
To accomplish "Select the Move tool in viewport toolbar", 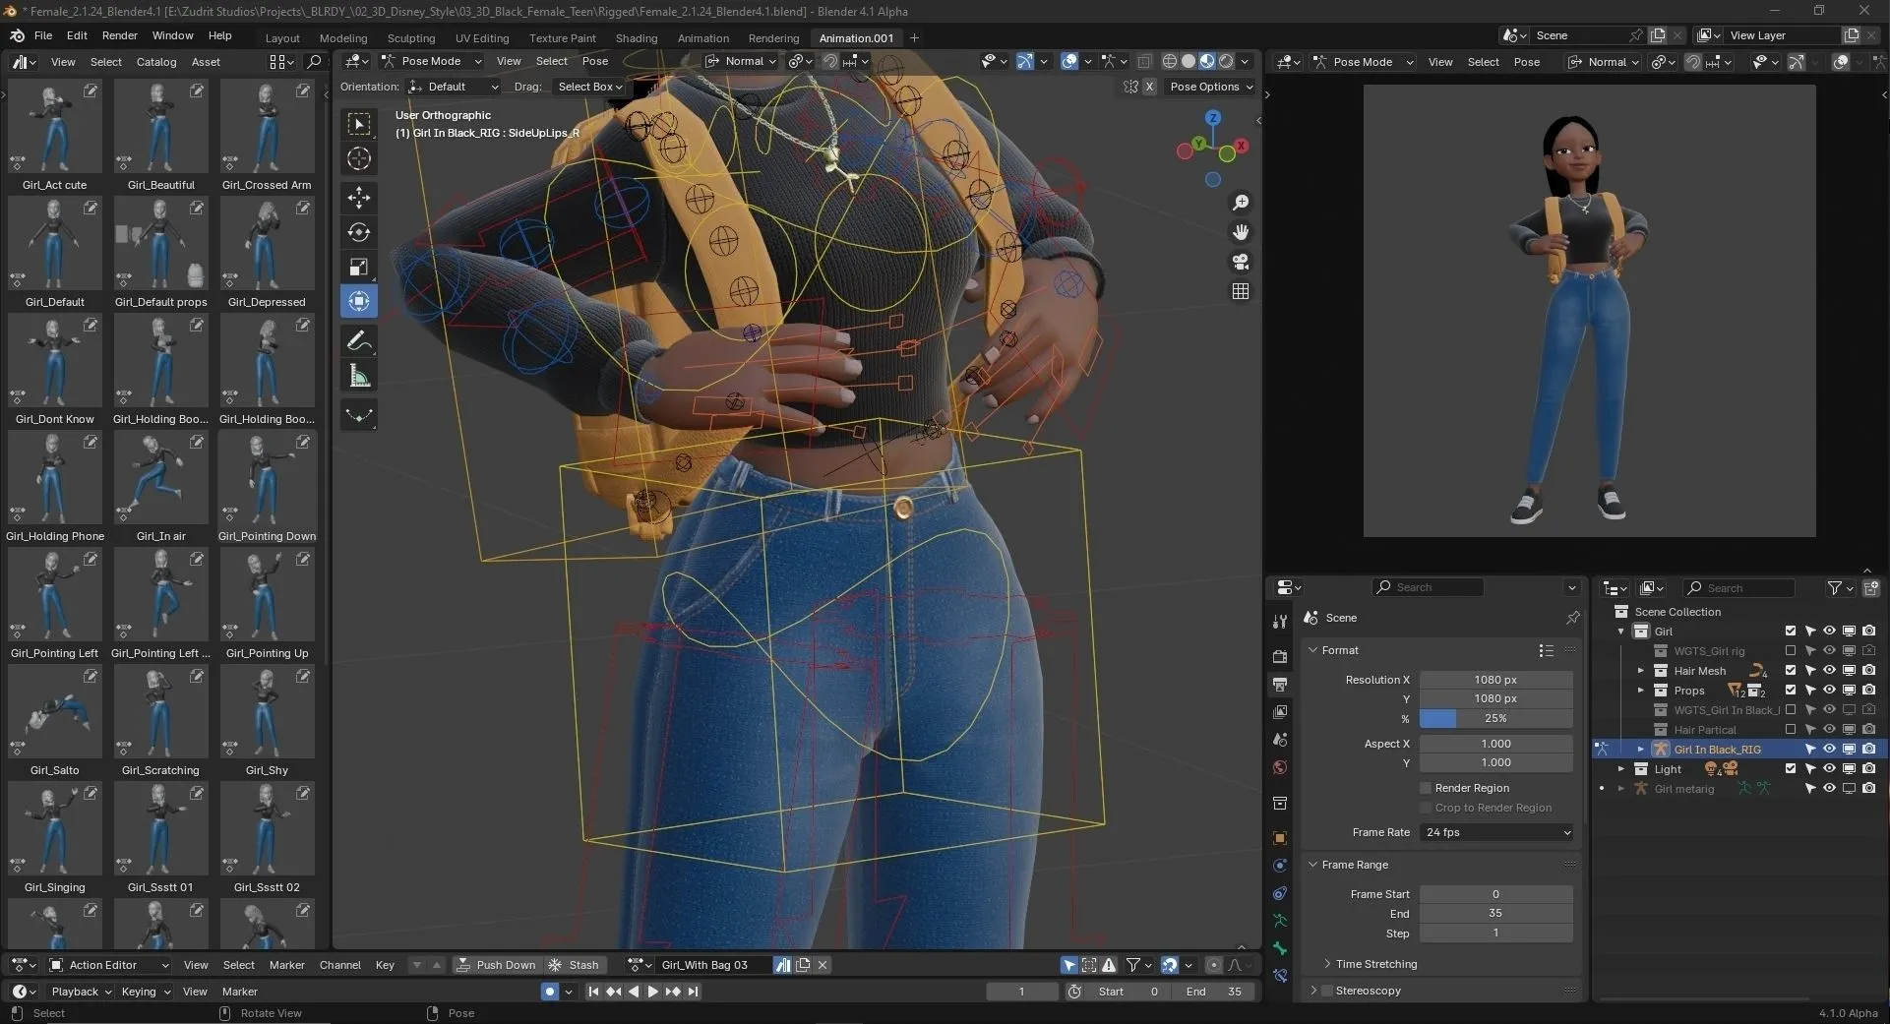I will tap(358, 198).
